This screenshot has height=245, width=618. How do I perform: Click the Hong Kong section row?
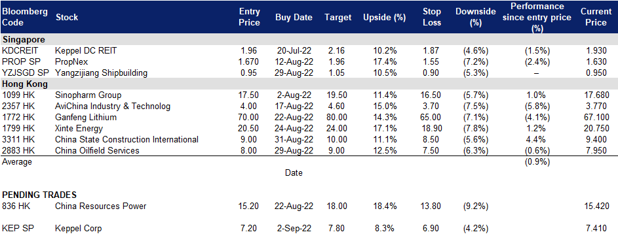(309, 84)
